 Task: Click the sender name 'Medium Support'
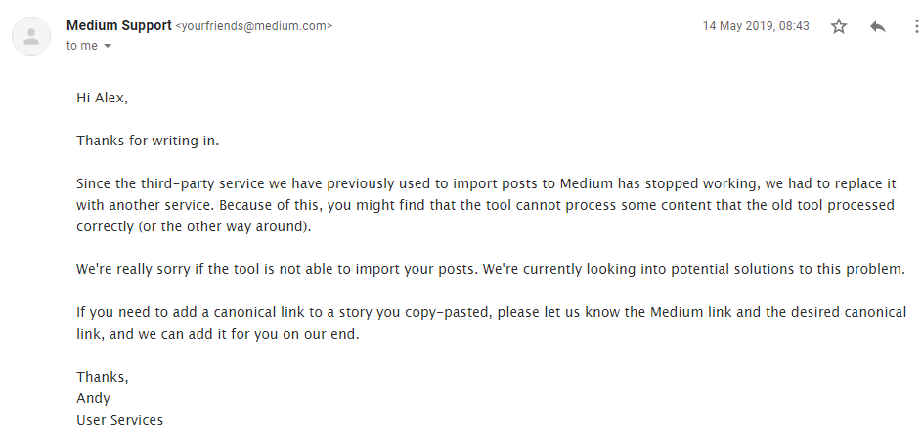click(x=118, y=25)
